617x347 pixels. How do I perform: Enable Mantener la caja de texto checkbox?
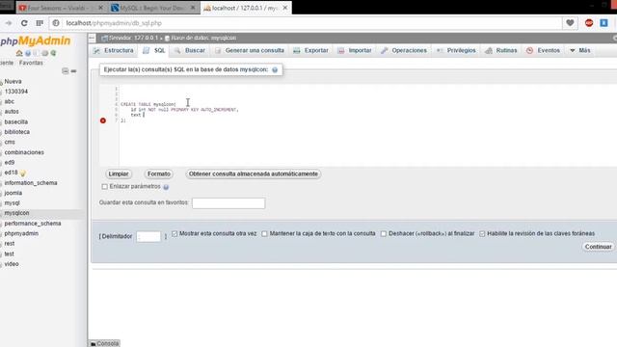point(265,233)
